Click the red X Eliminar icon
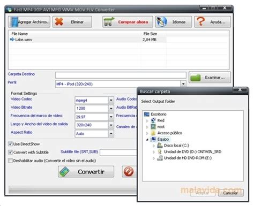The width and height of the screenshot is (254, 206). click(x=59, y=21)
